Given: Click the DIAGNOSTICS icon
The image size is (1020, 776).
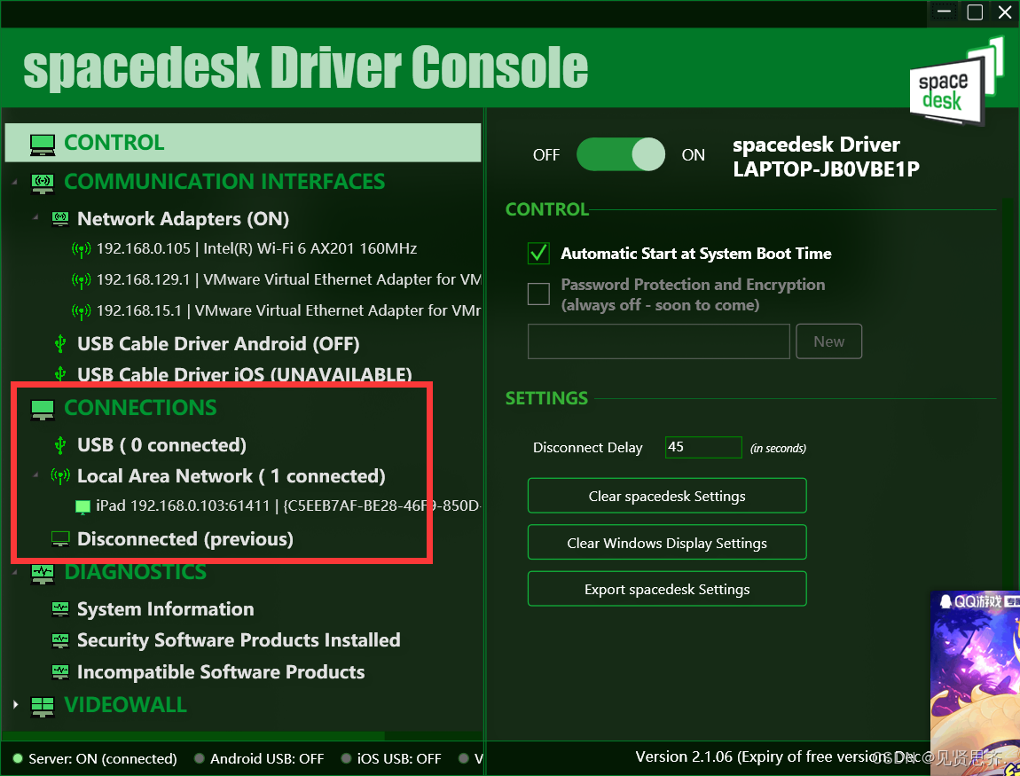Looking at the screenshot, I should coord(43,574).
